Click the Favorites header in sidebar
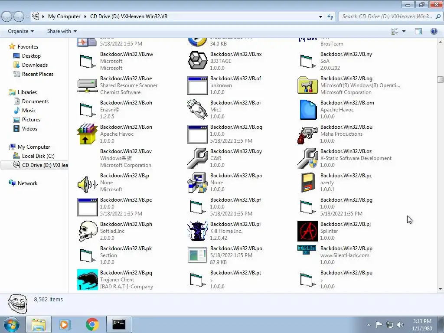Screen dimensions: 444x333 [28, 46]
